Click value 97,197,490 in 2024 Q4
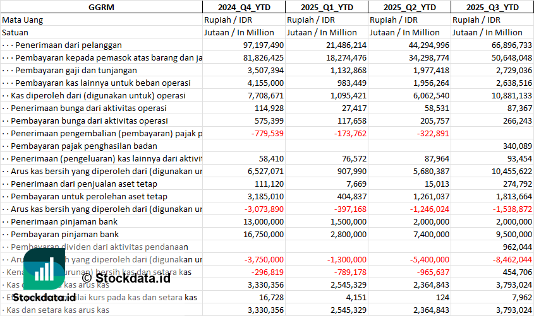The image size is (534, 316). (264, 45)
